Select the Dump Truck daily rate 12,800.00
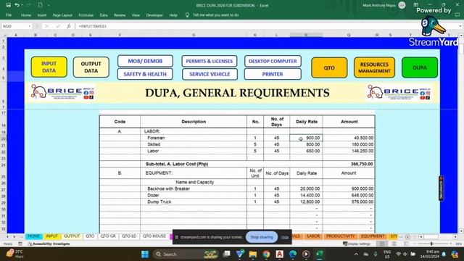The image size is (464, 261). [306, 202]
